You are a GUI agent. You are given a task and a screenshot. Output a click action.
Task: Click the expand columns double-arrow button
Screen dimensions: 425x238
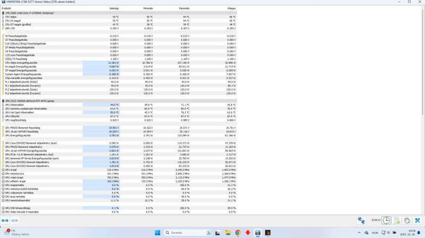tap(5, 221)
